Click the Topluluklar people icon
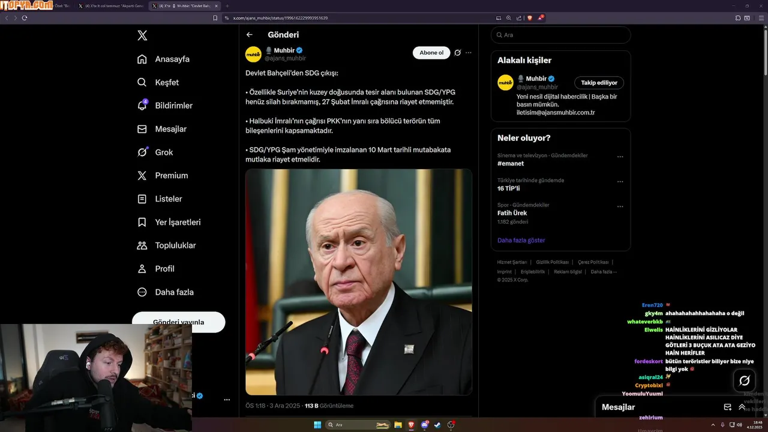The width and height of the screenshot is (768, 432). pos(142,245)
